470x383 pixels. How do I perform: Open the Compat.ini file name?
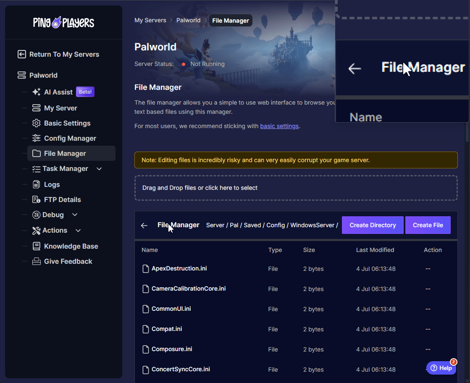click(x=167, y=329)
